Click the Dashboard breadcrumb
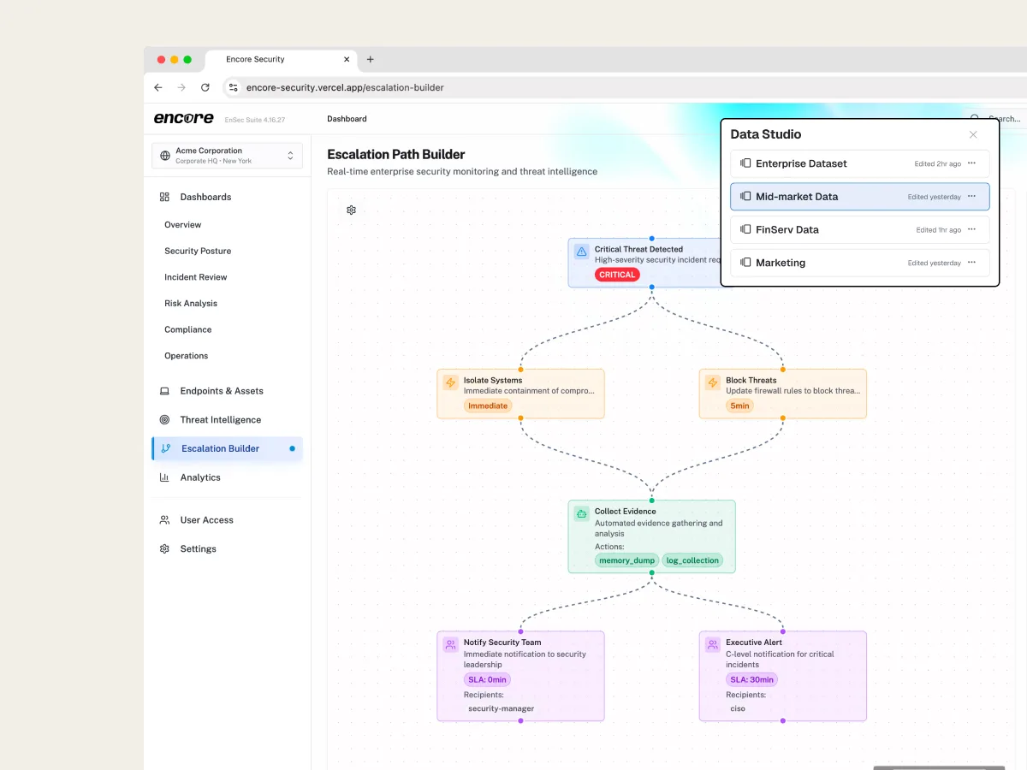The width and height of the screenshot is (1027, 770). 347,119
